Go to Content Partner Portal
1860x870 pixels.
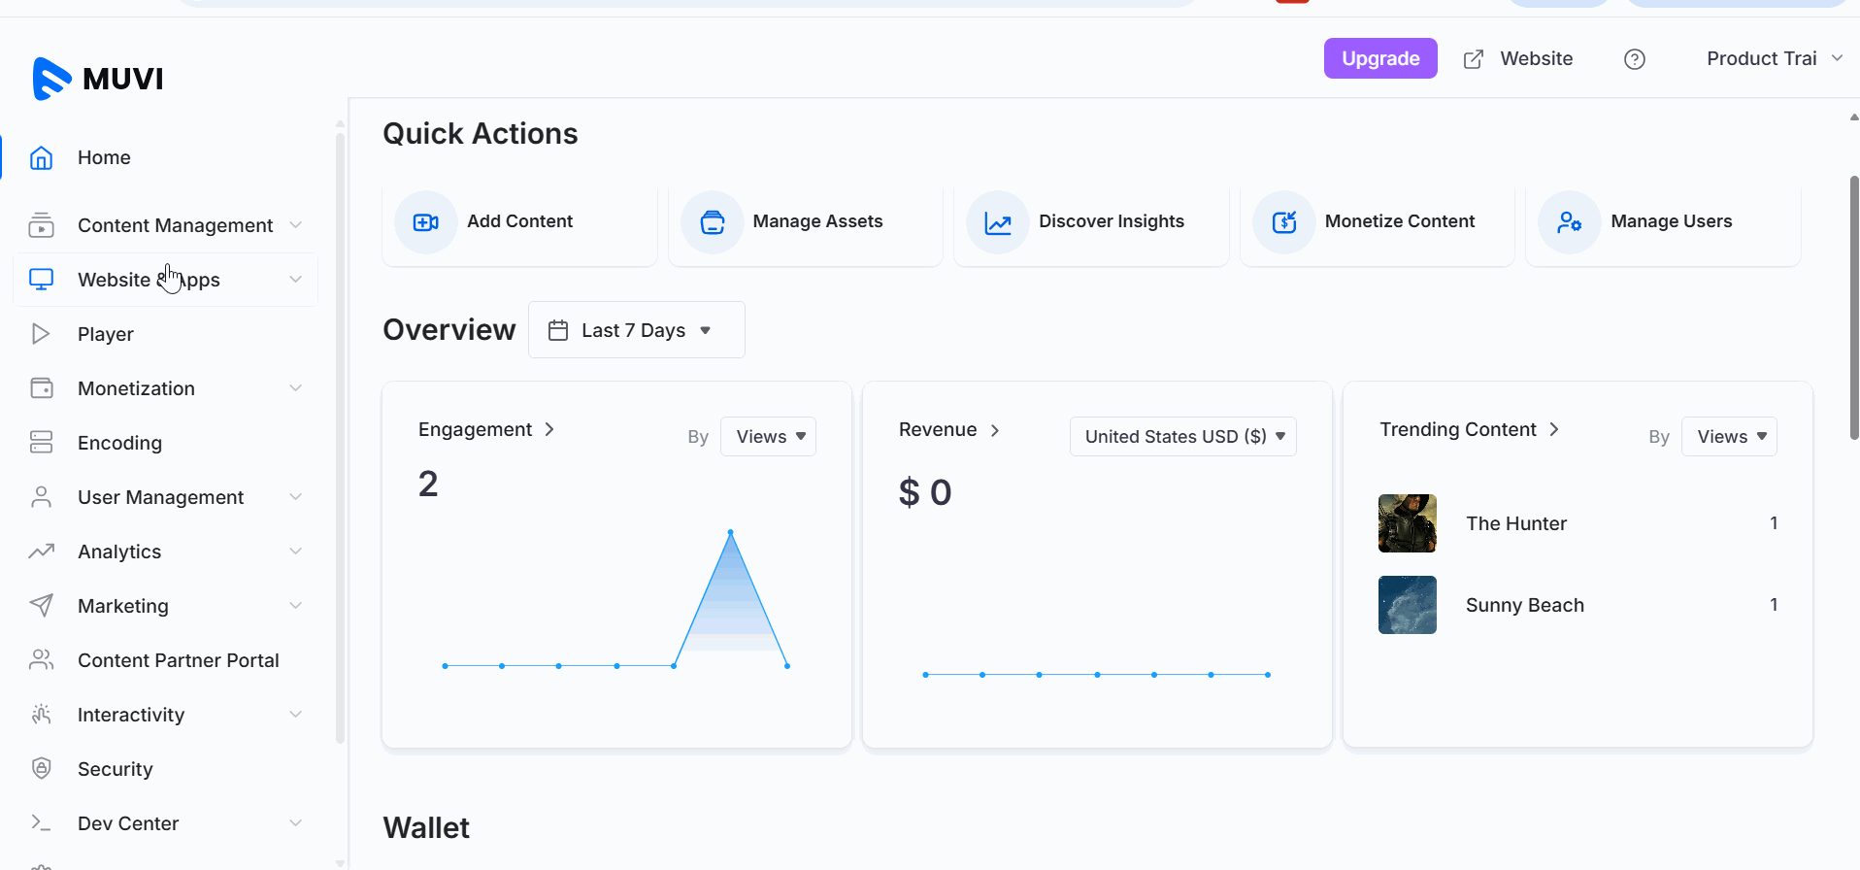(x=178, y=660)
